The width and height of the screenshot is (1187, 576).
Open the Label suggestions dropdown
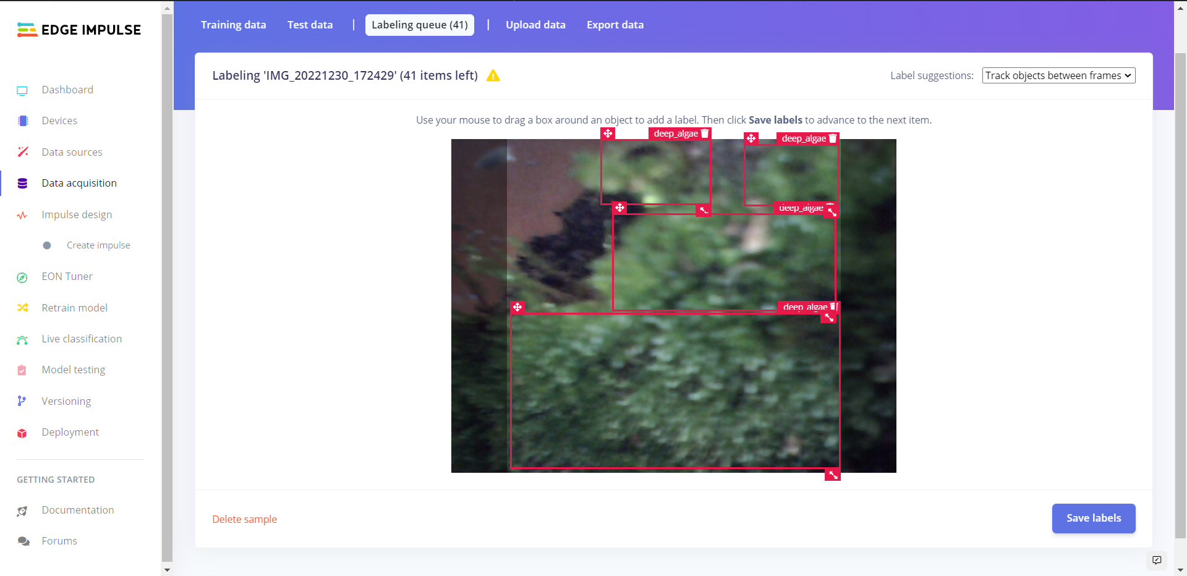click(x=1058, y=75)
